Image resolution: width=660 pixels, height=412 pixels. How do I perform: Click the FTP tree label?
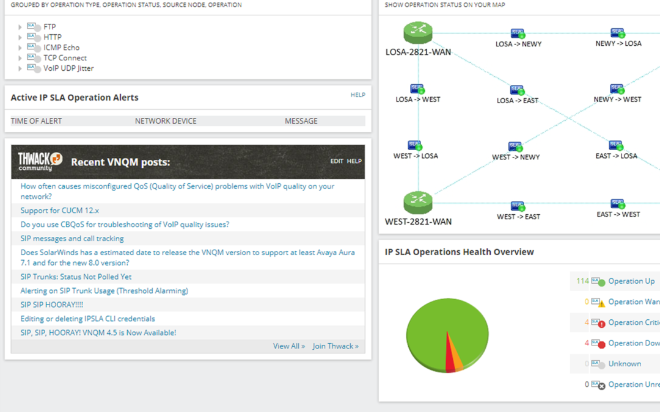click(x=50, y=27)
